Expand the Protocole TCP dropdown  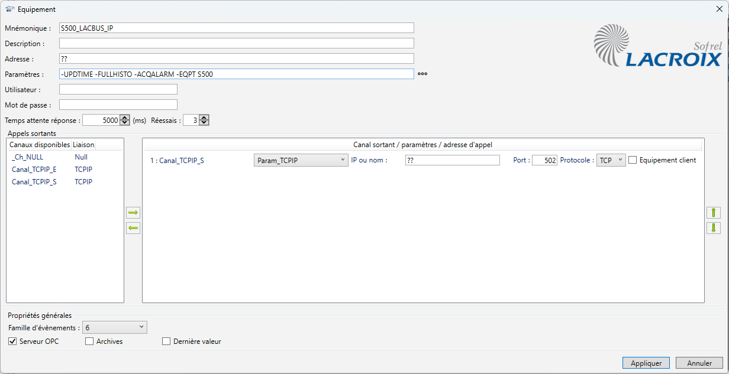tap(611, 160)
